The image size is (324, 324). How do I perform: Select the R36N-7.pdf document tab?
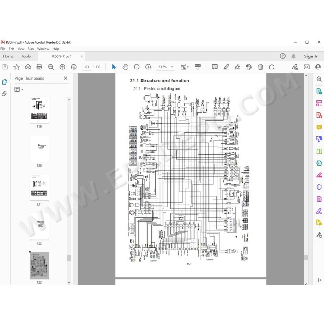(62, 56)
